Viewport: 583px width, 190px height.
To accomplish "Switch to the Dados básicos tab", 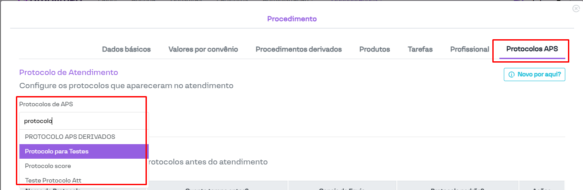I will coord(127,49).
